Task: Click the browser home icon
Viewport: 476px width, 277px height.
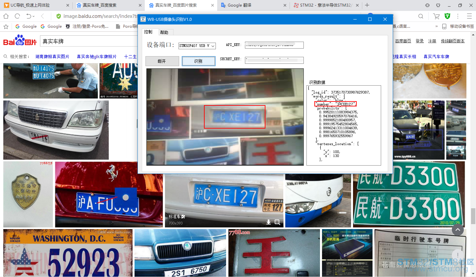Action: pyautogui.click(x=6, y=16)
